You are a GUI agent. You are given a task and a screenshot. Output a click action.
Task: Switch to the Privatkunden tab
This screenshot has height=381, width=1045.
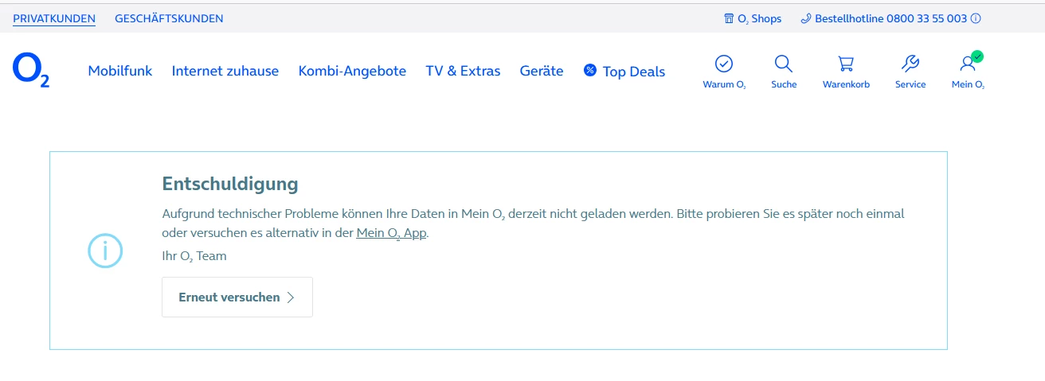(54, 18)
